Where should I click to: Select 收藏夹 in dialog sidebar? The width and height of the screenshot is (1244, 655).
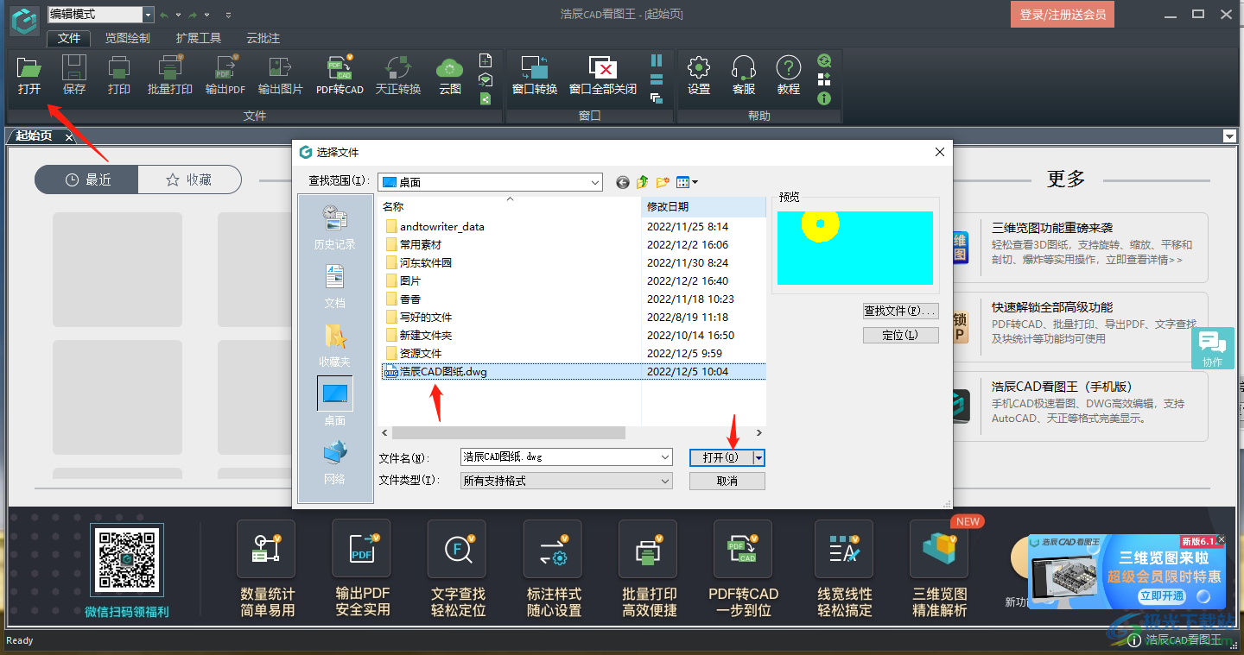pyautogui.click(x=334, y=345)
